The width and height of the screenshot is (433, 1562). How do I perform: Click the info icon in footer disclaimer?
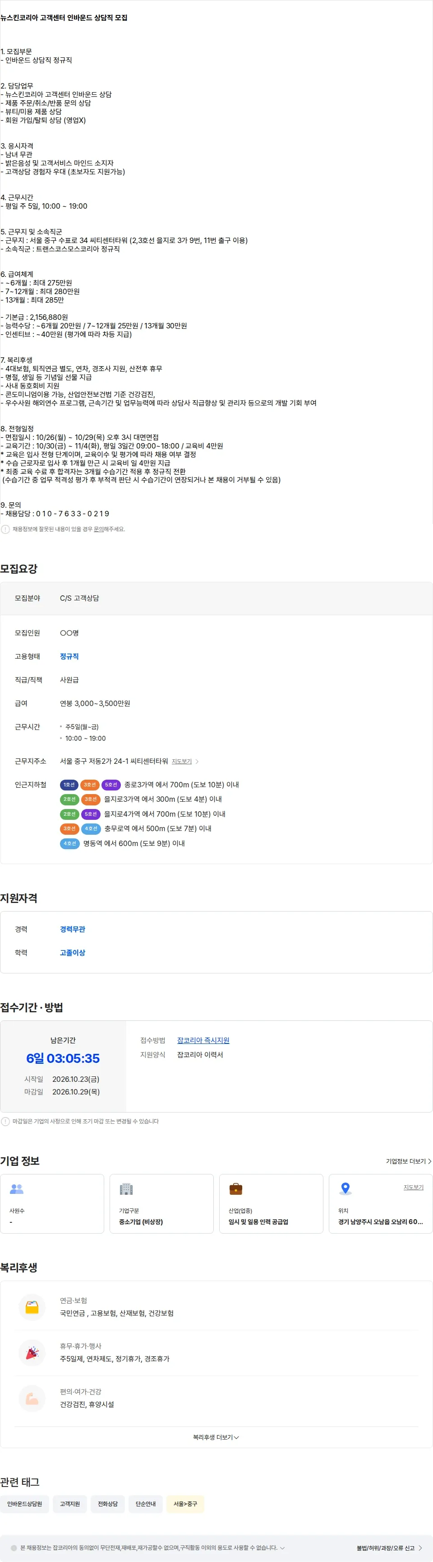click(14, 1548)
